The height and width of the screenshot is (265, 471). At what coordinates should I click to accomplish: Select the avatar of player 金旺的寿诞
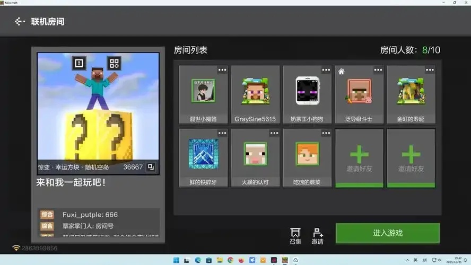[411, 91]
